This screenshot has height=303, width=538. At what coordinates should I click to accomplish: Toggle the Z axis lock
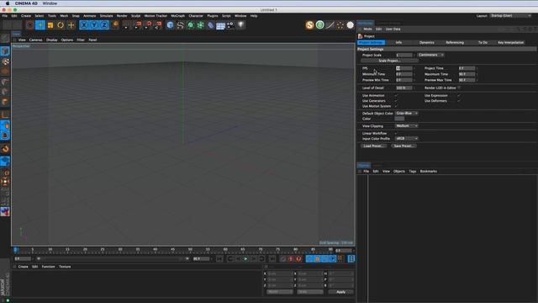[104, 25]
